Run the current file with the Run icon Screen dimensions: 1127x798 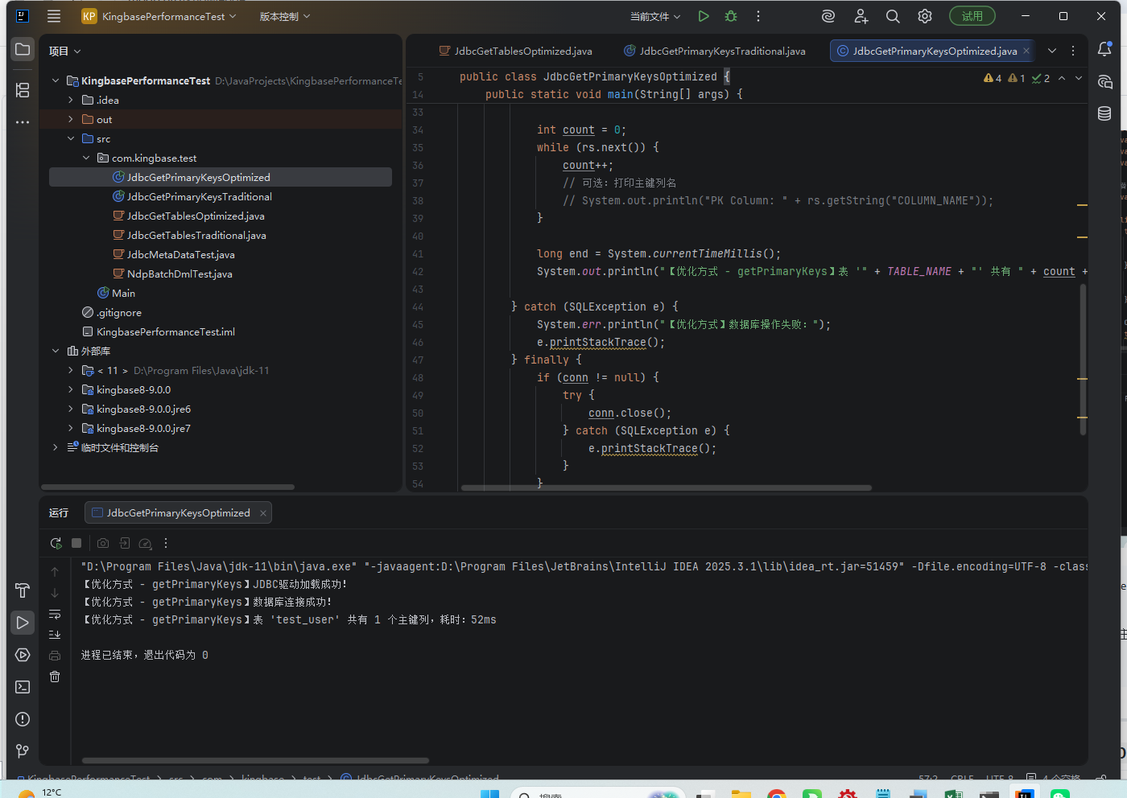point(704,16)
